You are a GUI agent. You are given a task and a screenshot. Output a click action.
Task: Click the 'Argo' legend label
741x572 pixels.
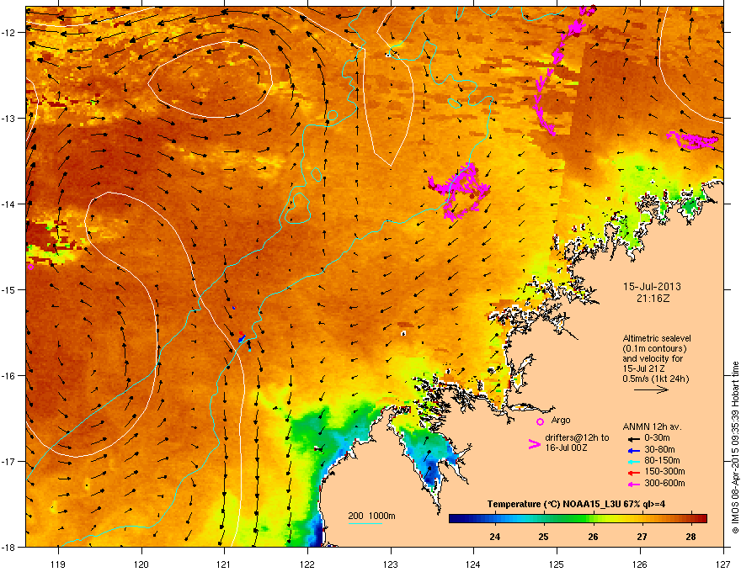coord(561,420)
